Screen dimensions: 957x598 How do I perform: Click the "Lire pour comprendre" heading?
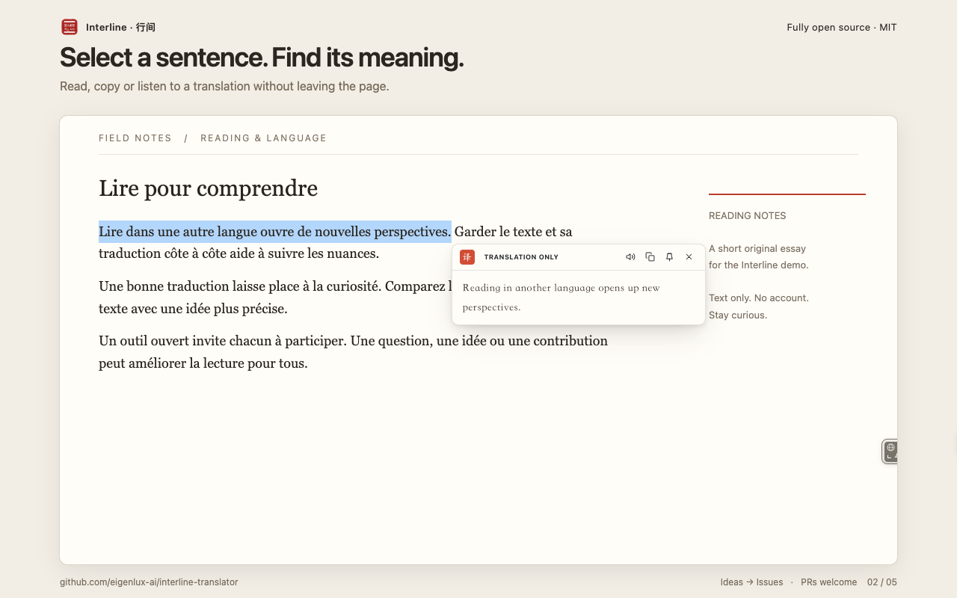tap(208, 188)
